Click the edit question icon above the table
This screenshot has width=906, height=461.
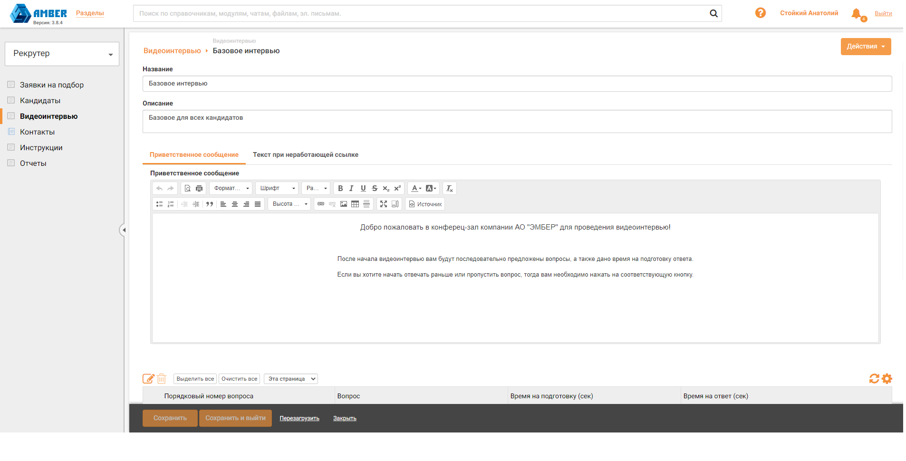click(148, 379)
